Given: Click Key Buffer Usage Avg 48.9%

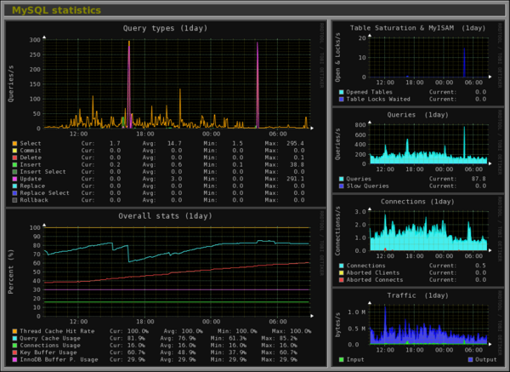Looking at the screenshot, I should point(185,352).
